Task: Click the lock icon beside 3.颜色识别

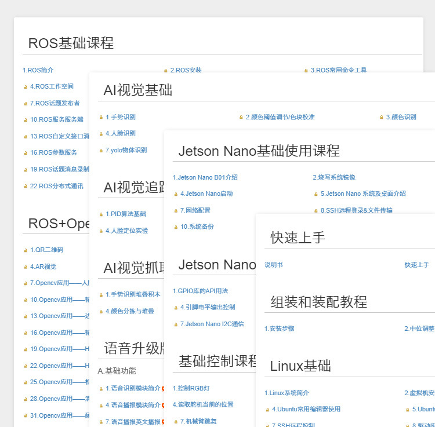Action: tap(382, 118)
